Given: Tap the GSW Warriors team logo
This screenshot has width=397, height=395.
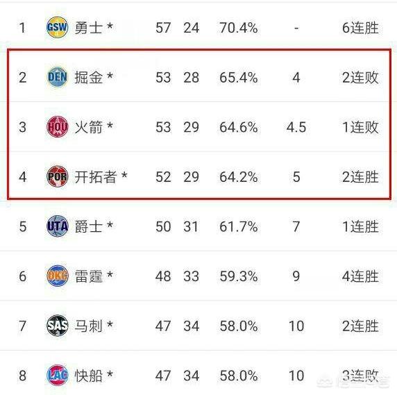Looking at the screenshot, I should [58, 27].
